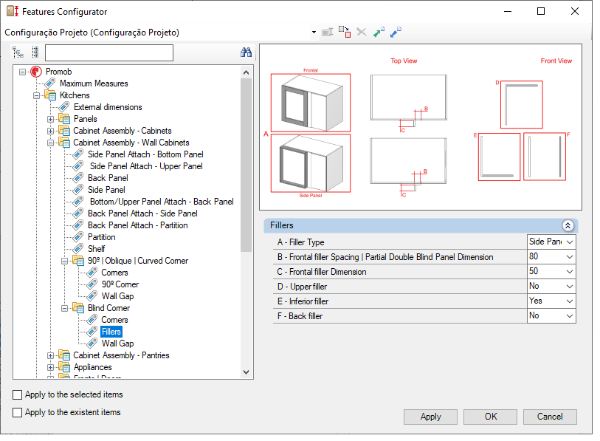
Task: Expand Cabinet Assembly - Pantries node
Action: 50,355
